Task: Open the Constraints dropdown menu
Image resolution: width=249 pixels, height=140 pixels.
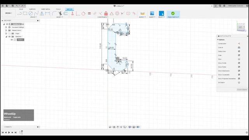Action: (103, 17)
